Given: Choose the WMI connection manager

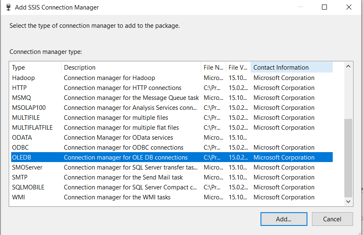Looking at the screenshot, I should pos(18,197).
